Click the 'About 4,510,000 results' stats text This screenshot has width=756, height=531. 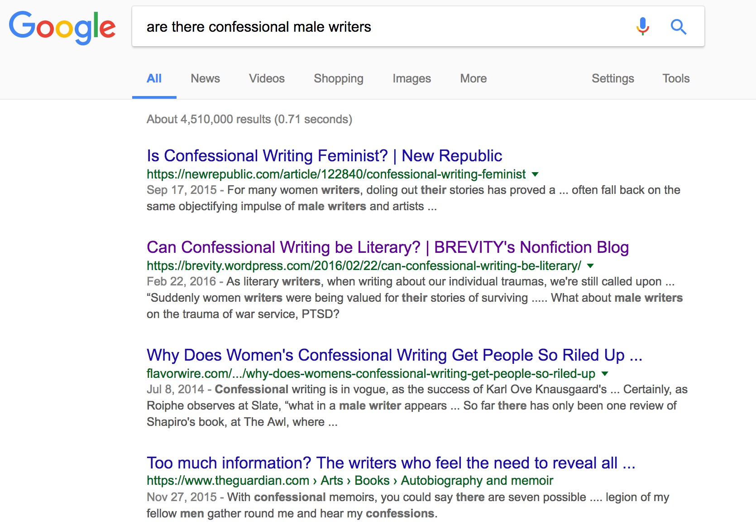pos(249,119)
